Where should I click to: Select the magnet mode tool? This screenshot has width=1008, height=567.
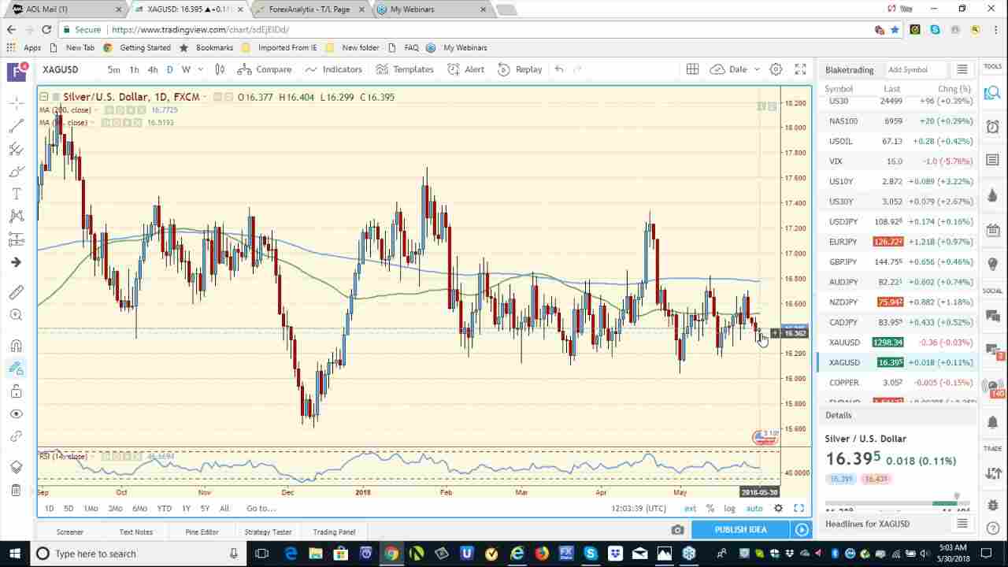pyautogui.click(x=16, y=346)
